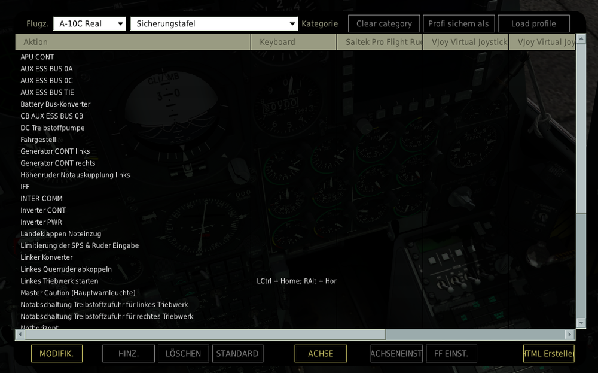598x373 pixels.
Task: Click the MODIFIK. button
Action: (x=56, y=353)
